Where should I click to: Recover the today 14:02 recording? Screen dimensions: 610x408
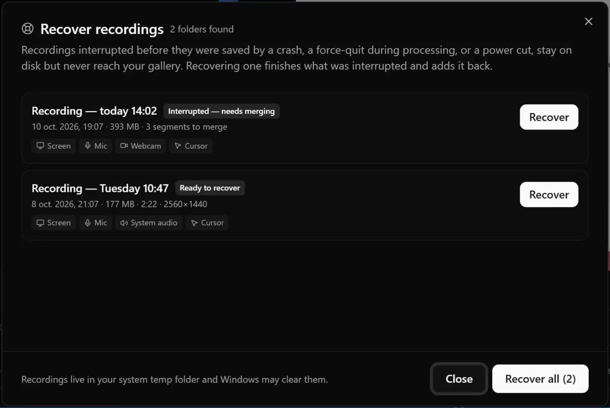coord(549,117)
